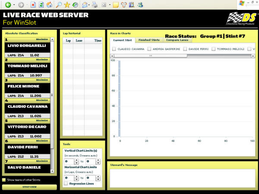Image resolution: width=259 pixels, height=194 pixels.
Task: Click the Lane column header
Action: [x=79, y=41]
